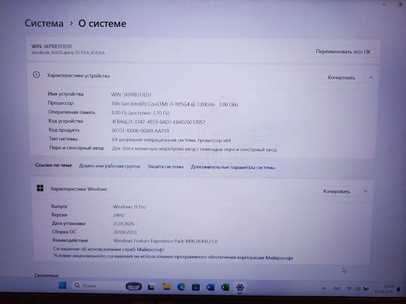This screenshot has height=304, width=406.
Task: Open File Explorer from the taskbar
Action: tap(166, 287)
